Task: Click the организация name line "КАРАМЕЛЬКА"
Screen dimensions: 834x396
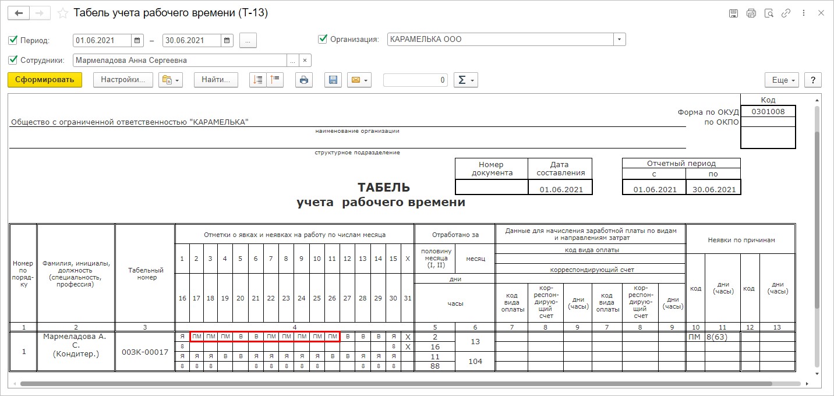Action: [x=130, y=122]
